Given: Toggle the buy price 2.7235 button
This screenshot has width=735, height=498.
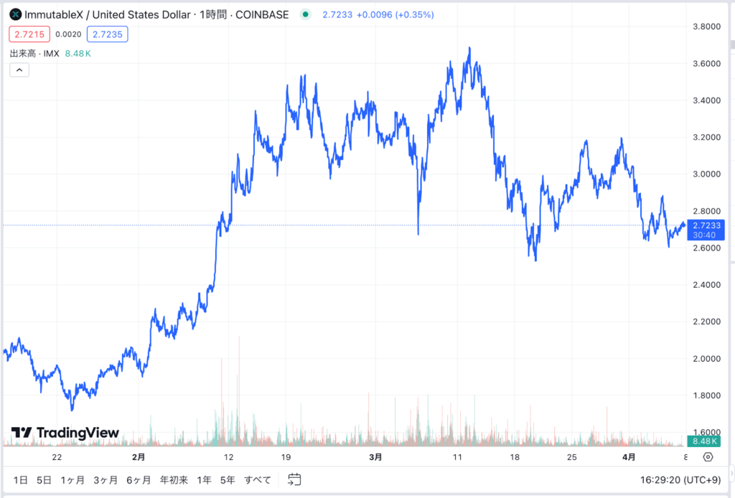Looking at the screenshot, I should click(107, 34).
